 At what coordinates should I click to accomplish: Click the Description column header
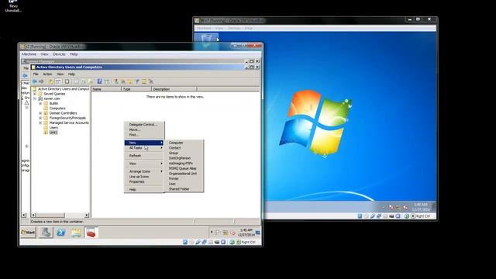click(x=174, y=89)
